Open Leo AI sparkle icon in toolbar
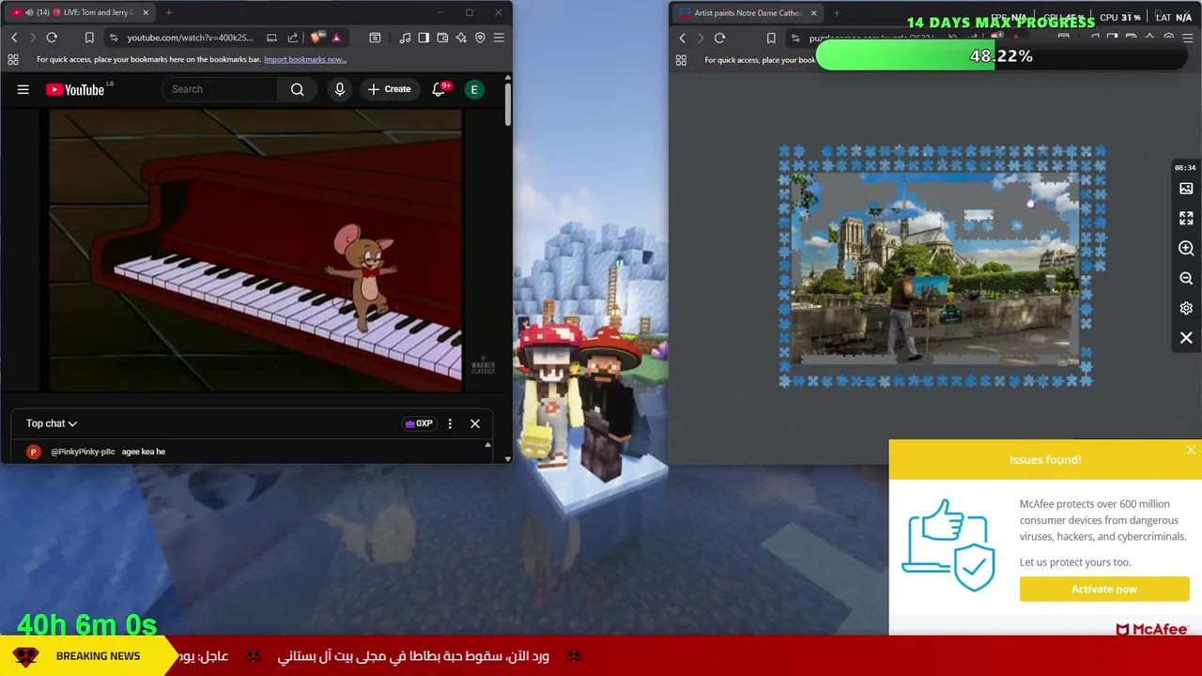The width and height of the screenshot is (1202, 676). pos(461,38)
